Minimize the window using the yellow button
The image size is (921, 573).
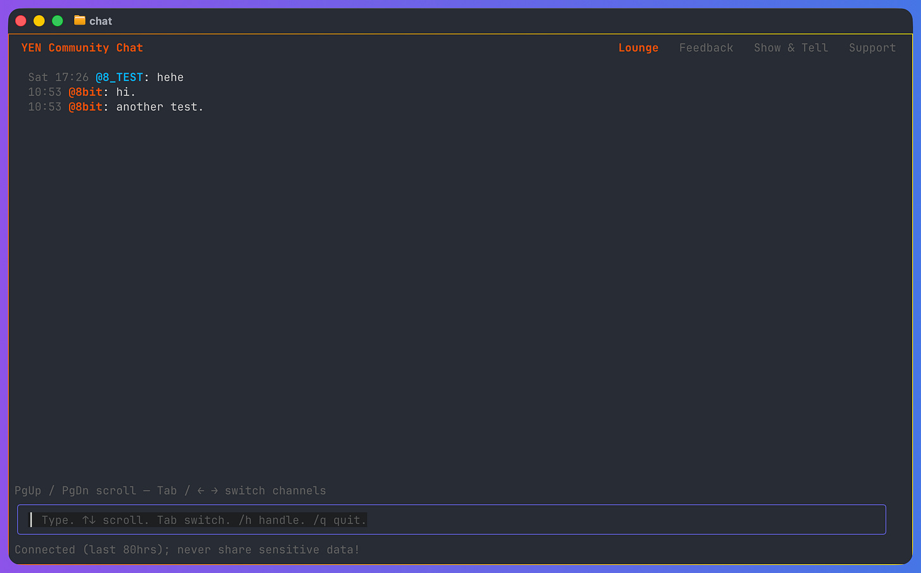click(x=39, y=21)
